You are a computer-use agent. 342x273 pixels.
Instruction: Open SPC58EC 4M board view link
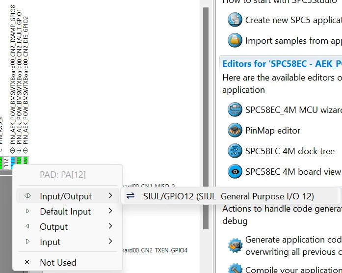coord(293,172)
